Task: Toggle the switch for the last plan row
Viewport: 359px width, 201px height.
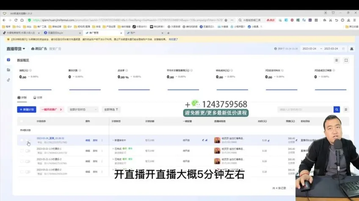Action: 28,172
